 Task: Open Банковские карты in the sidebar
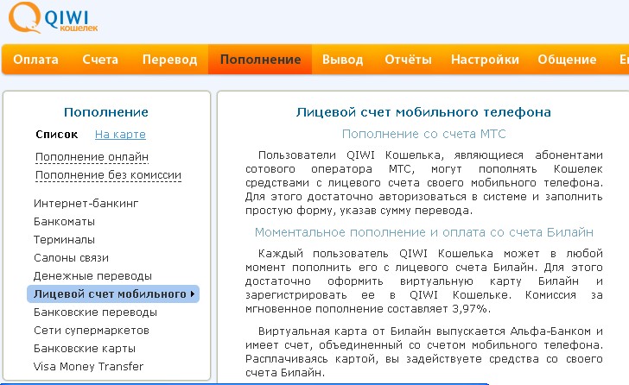pyautogui.click(x=85, y=349)
